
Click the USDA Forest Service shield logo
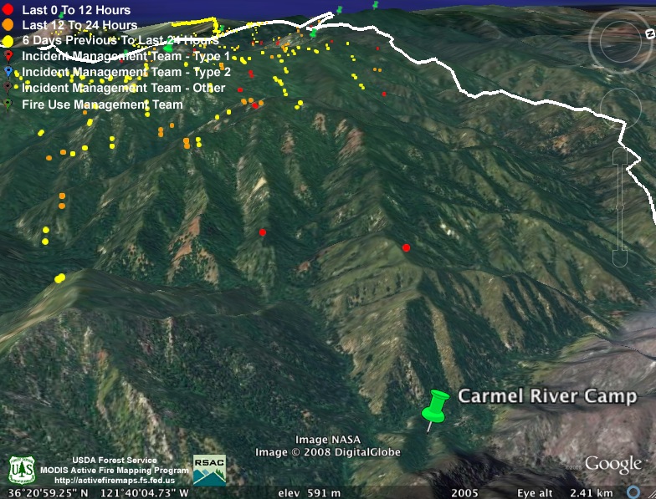[x=21, y=470]
